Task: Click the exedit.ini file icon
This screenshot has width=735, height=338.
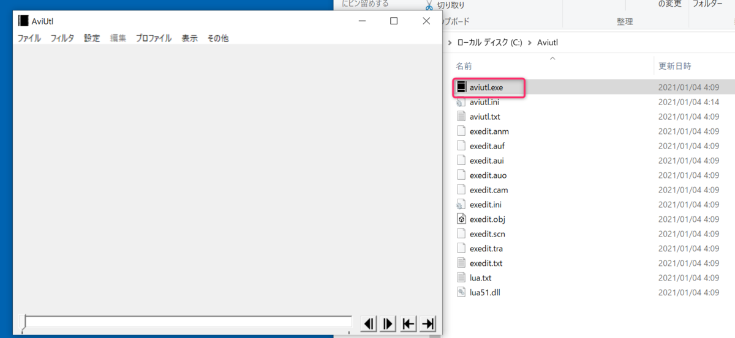Action: 462,205
